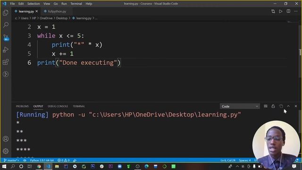The height and width of the screenshot is (170, 302).
Task: Open the Accounts menu icon
Action: tap(6, 139)
